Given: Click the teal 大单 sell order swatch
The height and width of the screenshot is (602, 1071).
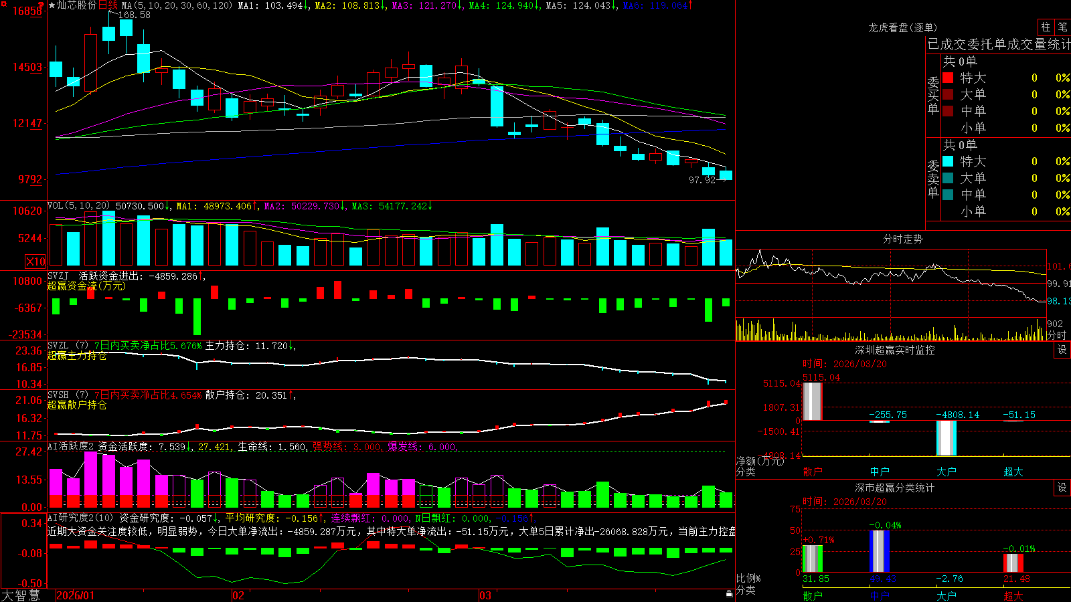Looking at the screenshot, I should point(948,178).
